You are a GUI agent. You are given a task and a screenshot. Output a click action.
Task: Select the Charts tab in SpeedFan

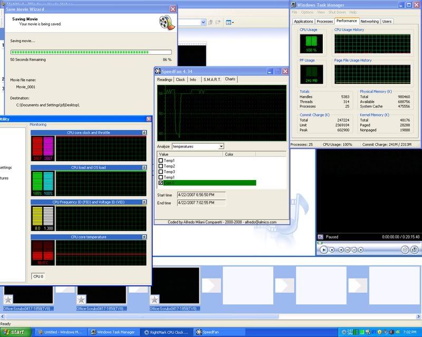coord(230,79)
